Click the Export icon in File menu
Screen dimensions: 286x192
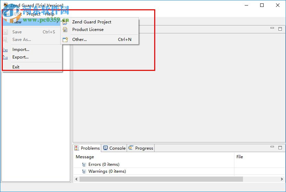click(x=5, y=57)
